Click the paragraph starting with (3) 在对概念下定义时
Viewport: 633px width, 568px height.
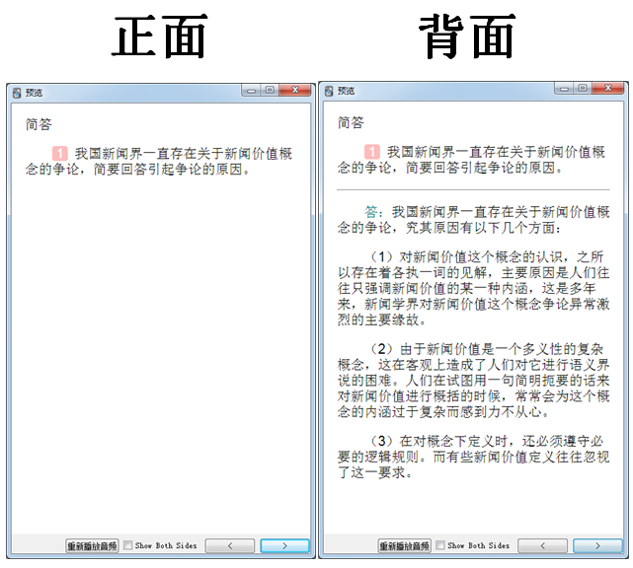pos(474,457)
